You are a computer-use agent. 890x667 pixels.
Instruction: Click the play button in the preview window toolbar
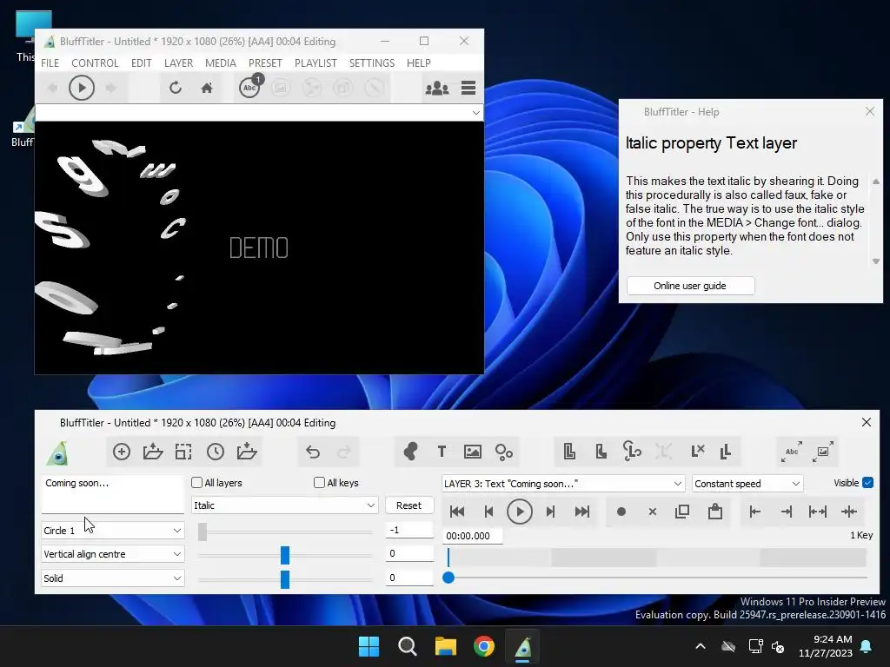pyautogui.click(x=81, y=88)
